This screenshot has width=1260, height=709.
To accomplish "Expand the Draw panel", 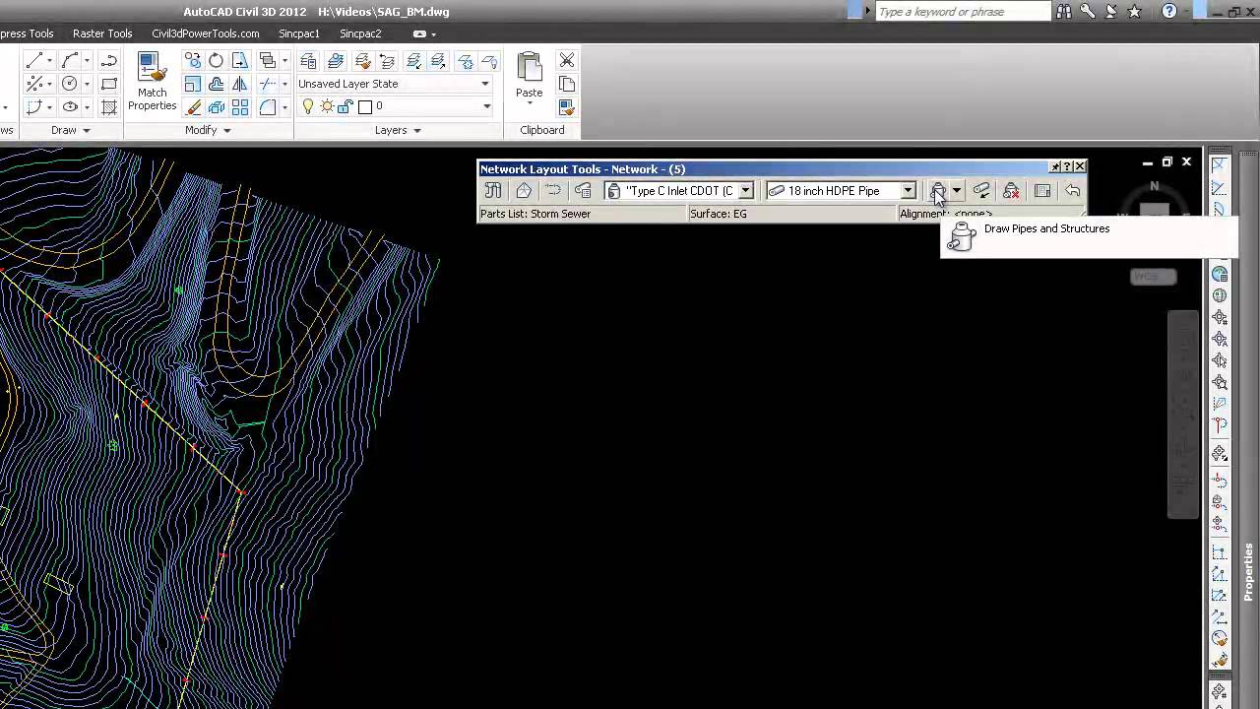I will point(70,130).
